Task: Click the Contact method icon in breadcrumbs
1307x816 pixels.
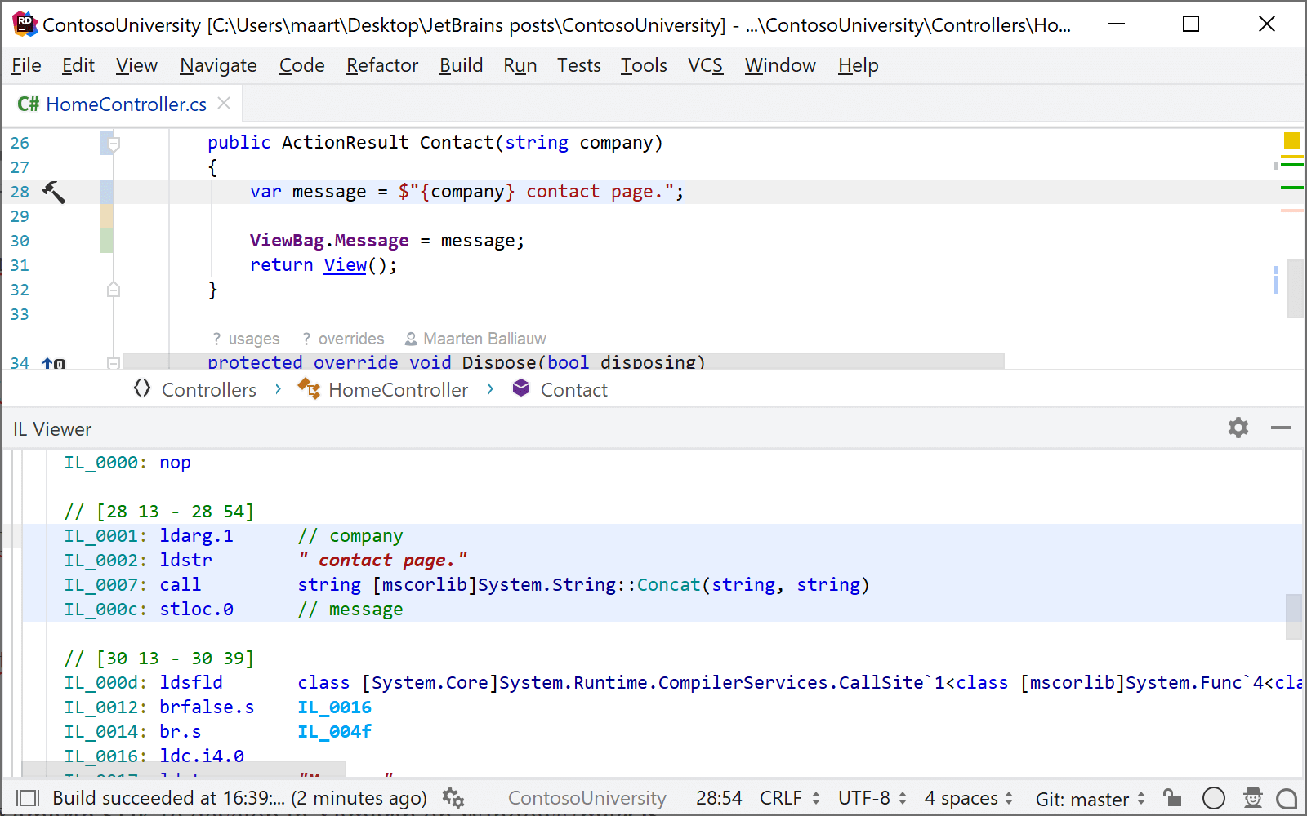Action: [x=521, y=389]
